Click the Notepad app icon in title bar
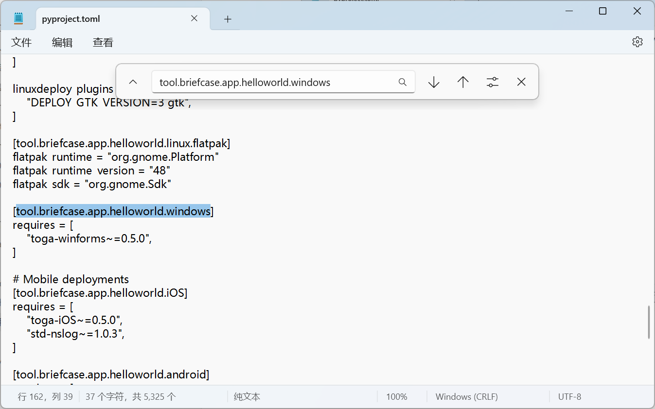Image resolution: width=655 pixels, height=409 pixels. coord(18,18)
